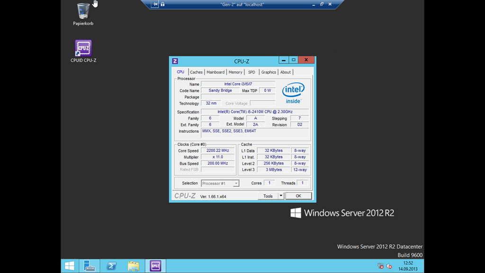The width and height of the screenshot is (485, 273).
Task: Click the Cores count field
Action: pyautogui.click(x=269, y=183)
